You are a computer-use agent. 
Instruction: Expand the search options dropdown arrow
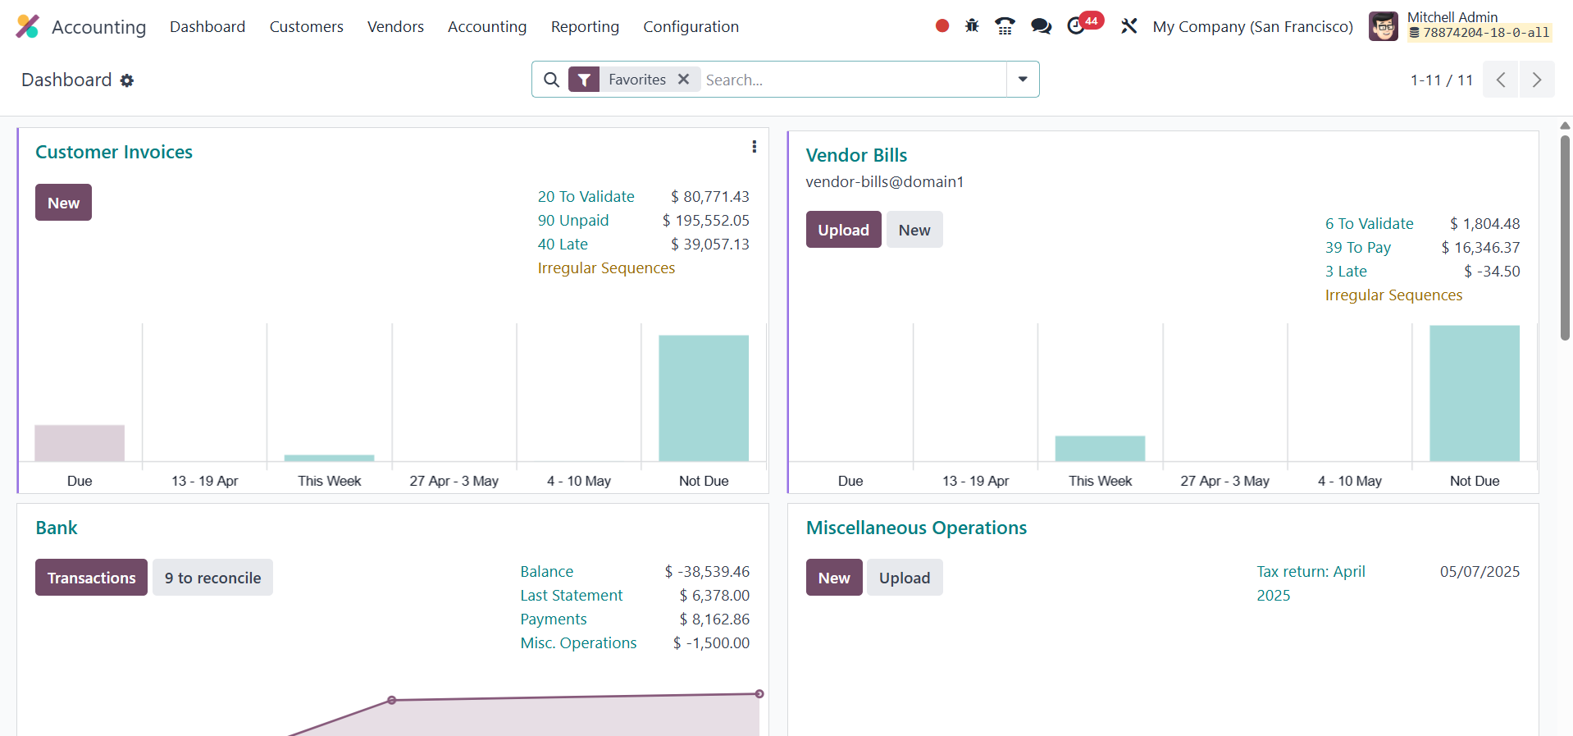point(1023,80)
